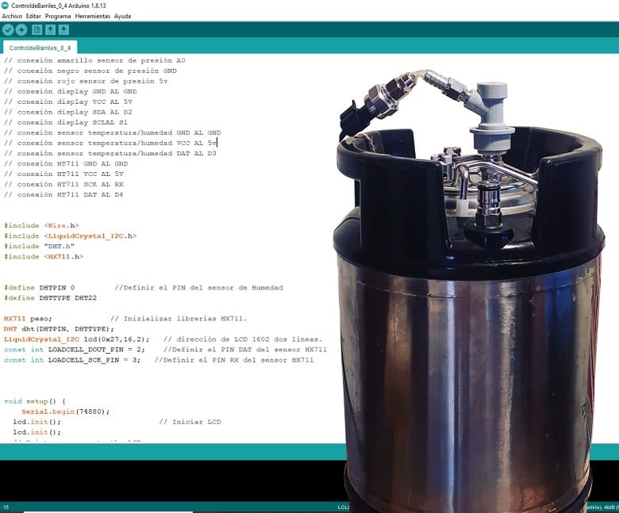Open the Herramientas menu
This screenshot has width=619, height=513.
(93, 16)
